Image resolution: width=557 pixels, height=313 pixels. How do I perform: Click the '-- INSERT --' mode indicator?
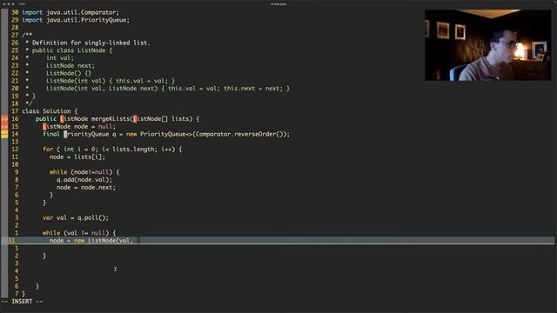(22, 302)
